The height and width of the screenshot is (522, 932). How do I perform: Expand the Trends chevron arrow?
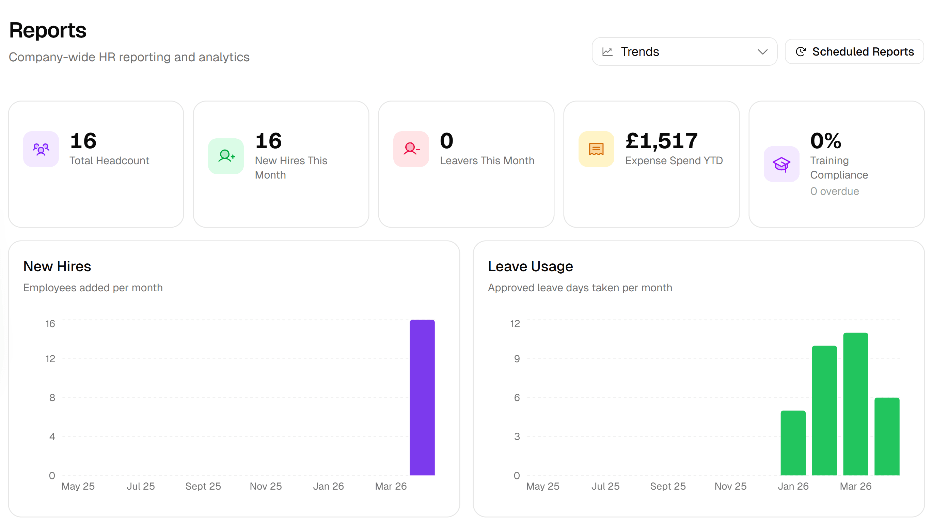pos(762,52)
